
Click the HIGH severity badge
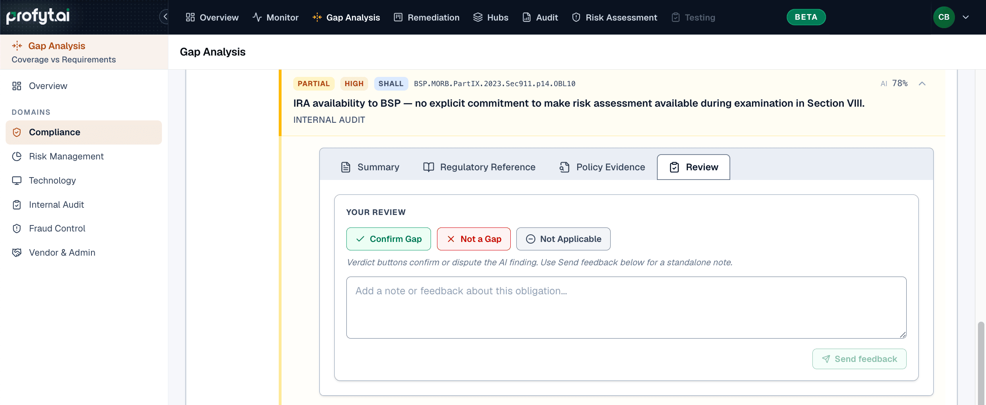pos(354,84)
